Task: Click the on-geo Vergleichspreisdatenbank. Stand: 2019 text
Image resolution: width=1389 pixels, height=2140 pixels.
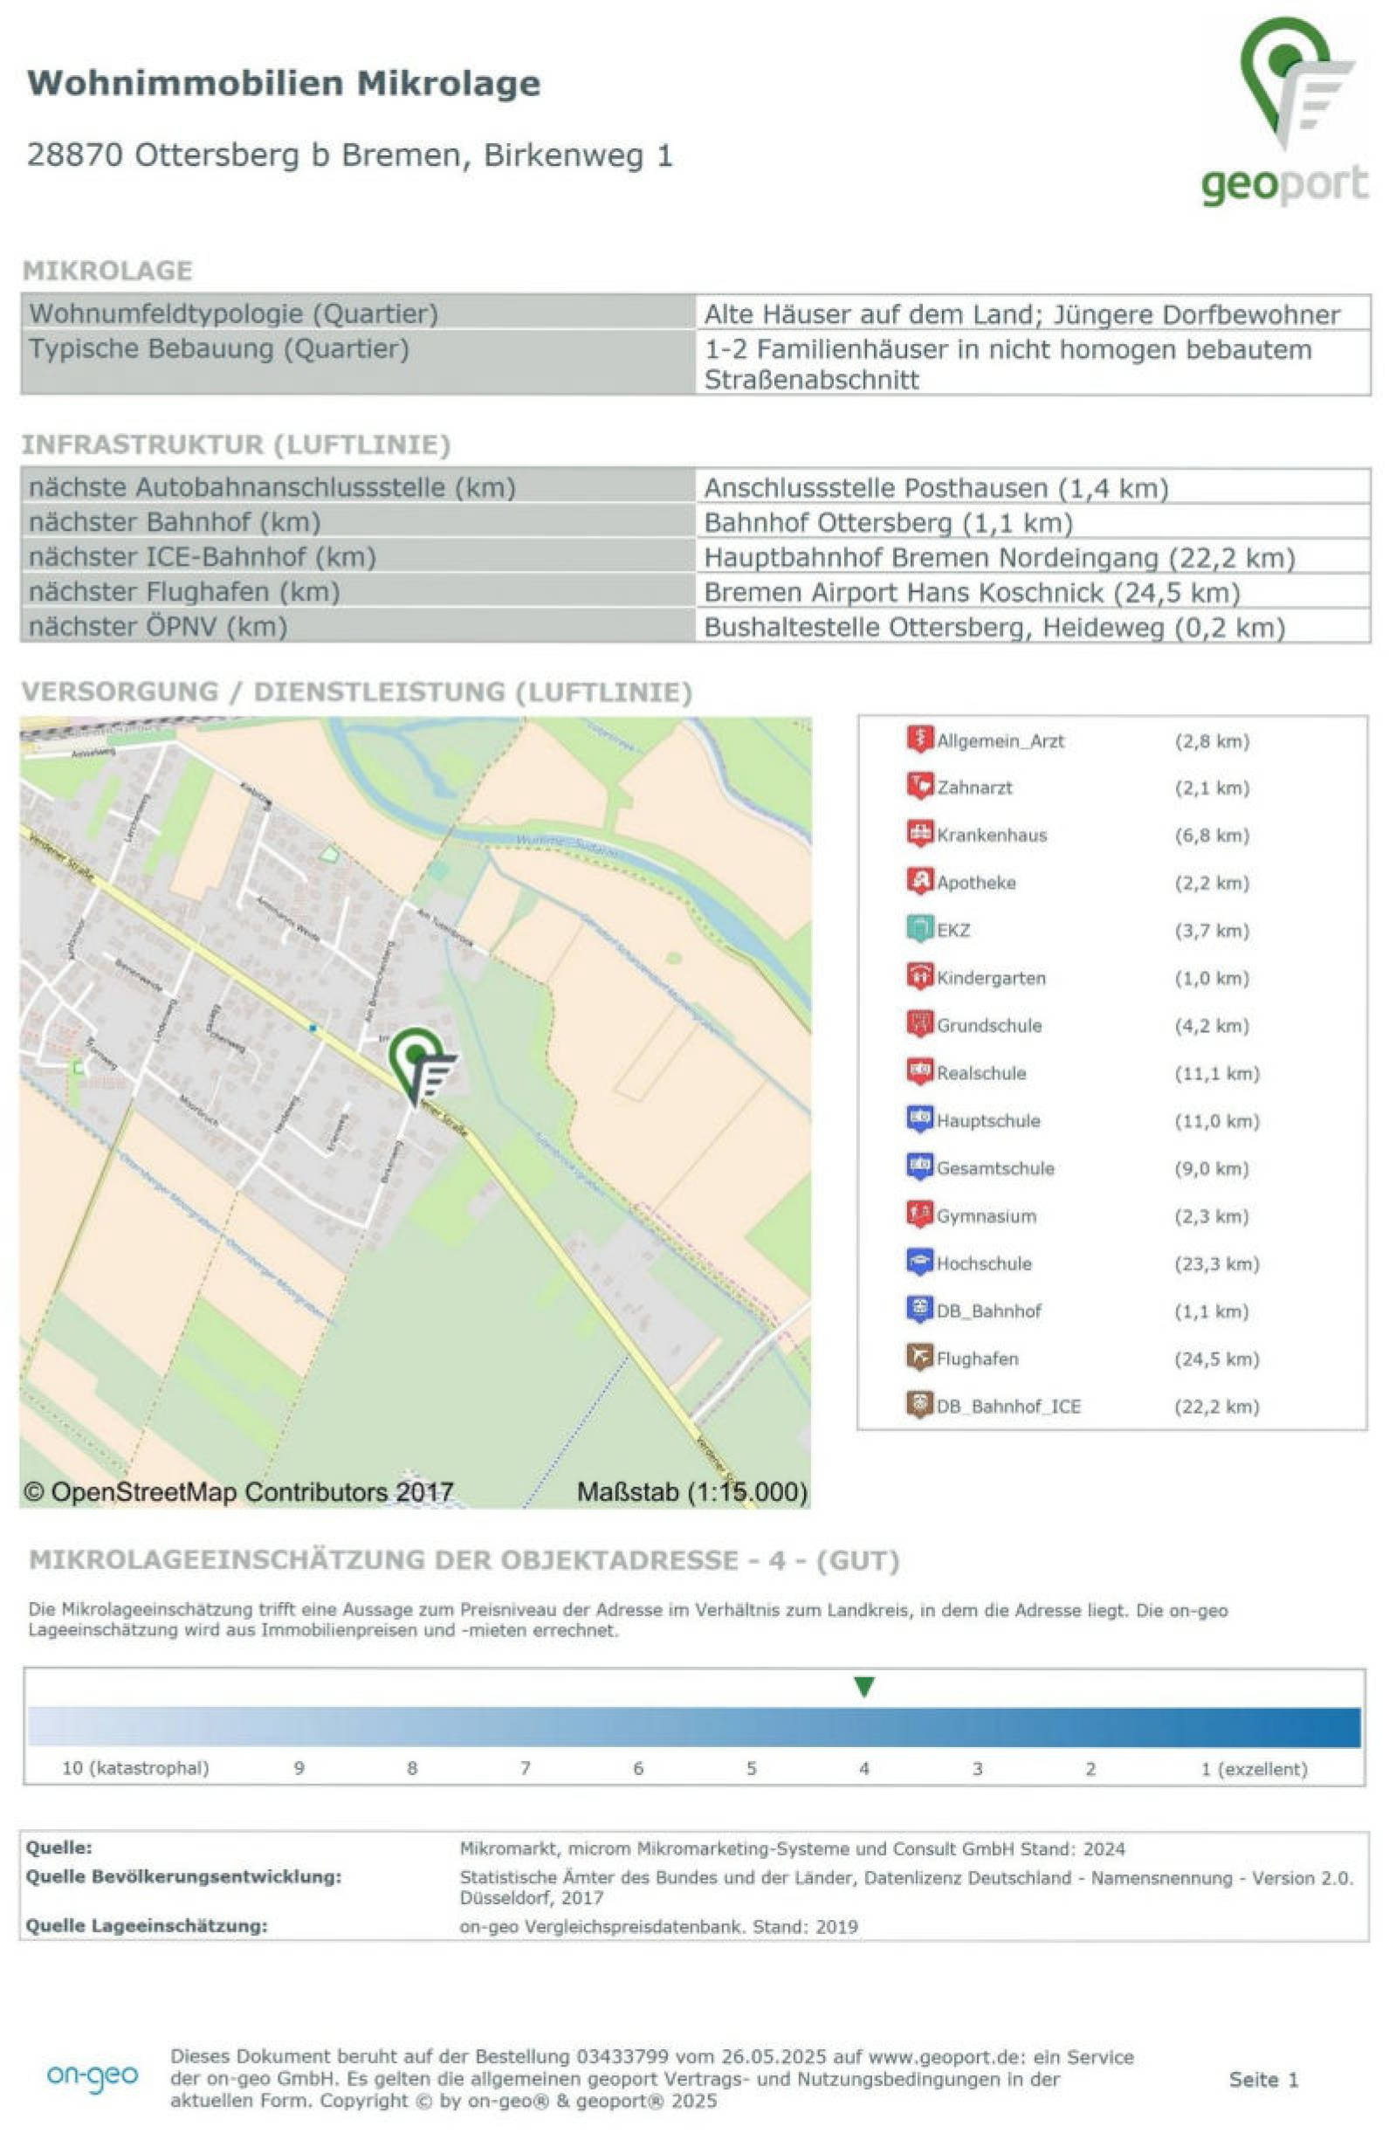Action: 658,1927
